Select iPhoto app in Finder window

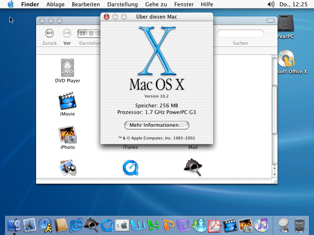(68, 134)
